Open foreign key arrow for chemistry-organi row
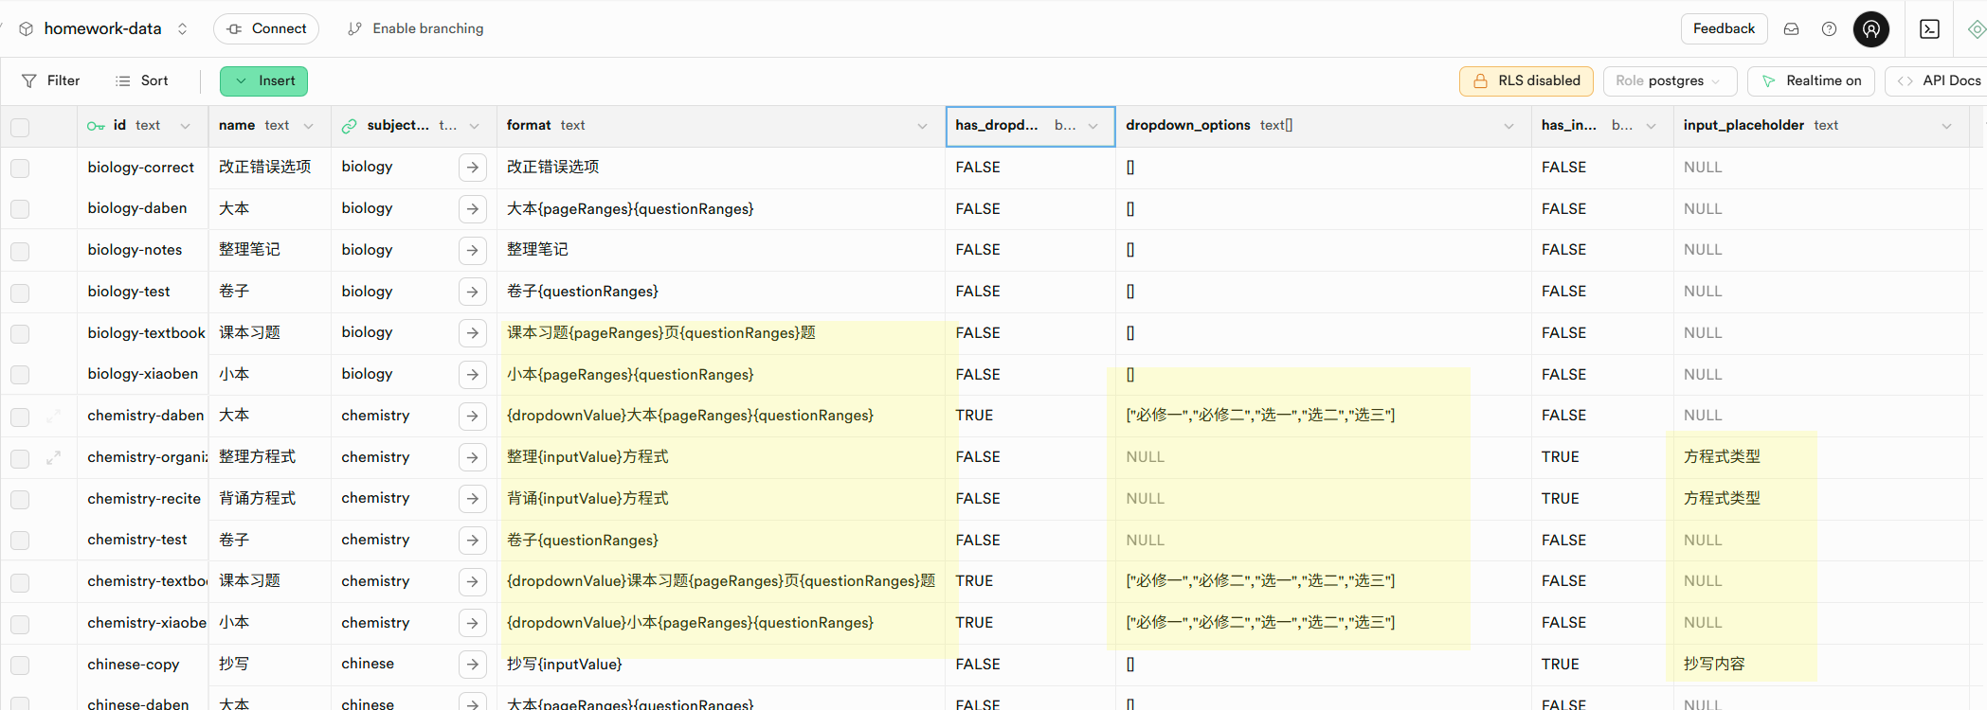Screen dimensions: 1987x710 [472, 457]
